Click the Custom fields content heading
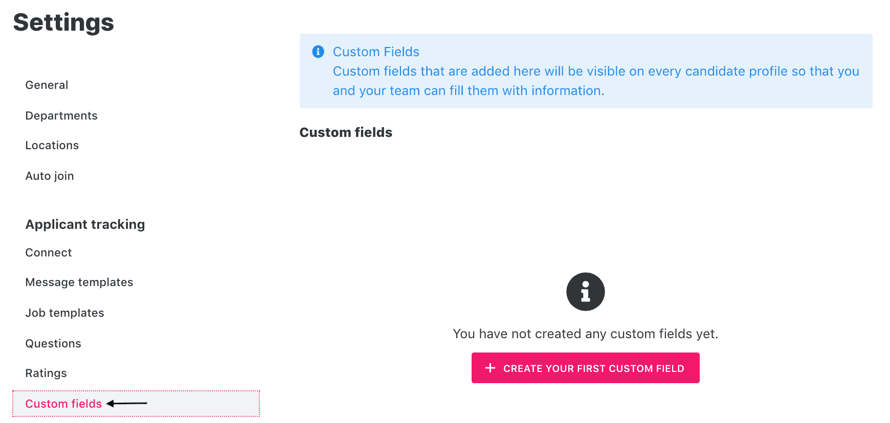Screen dimensions: 890x423 click(x=346, y=132)
